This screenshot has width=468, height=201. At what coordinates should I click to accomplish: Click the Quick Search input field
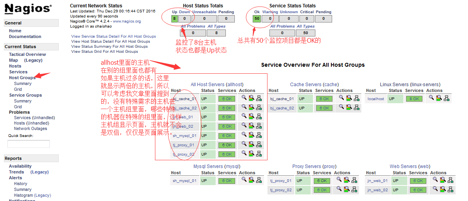28,144
